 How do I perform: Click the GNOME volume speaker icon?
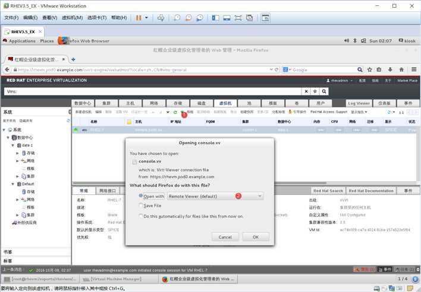(347, 41)
